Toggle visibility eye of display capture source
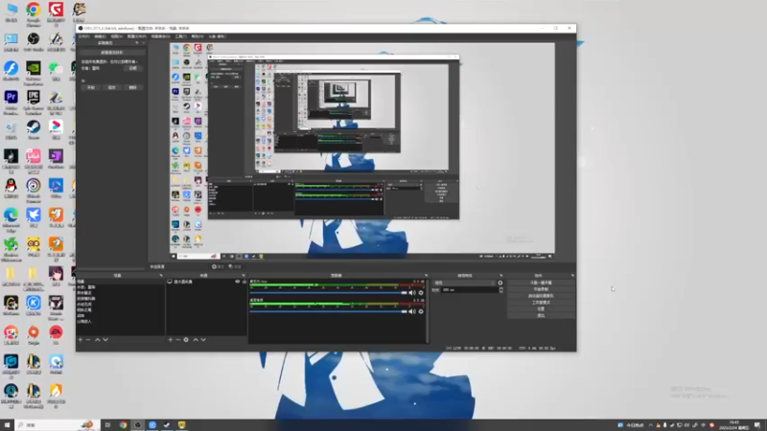 coord(238,282)
